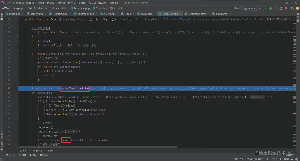Viewport: 300px width, 161px height.
Task: Click the orange update arrow icon
Action: 297,8
